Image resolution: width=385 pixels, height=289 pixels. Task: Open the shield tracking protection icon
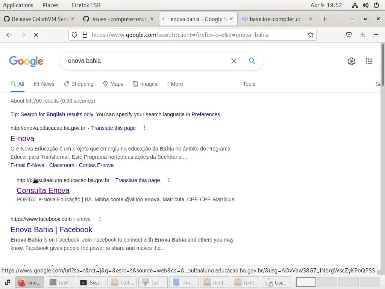coord(74,35)
